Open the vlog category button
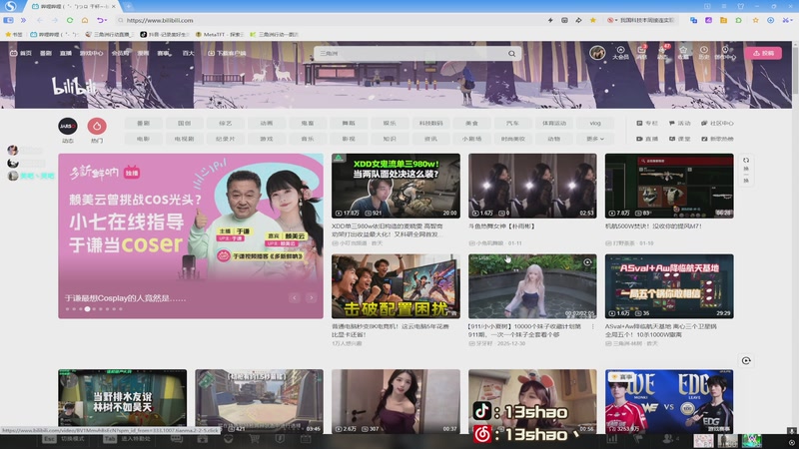This screenshot has width=799, height=449. pos(595,123)
